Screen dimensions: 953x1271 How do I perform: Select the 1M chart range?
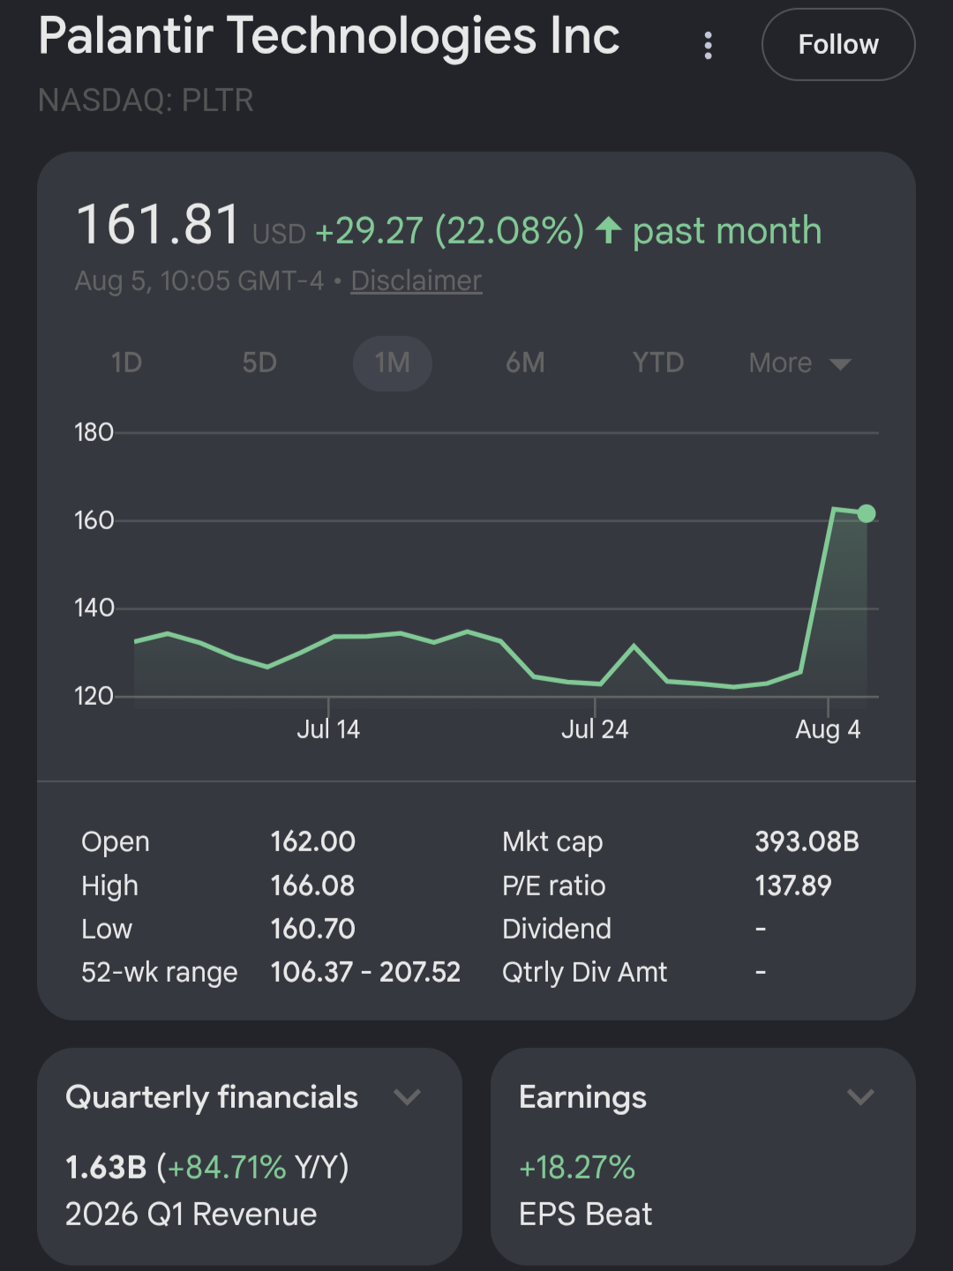point(393,363)
